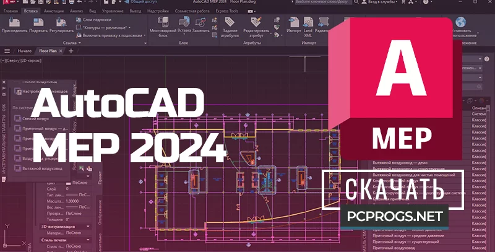Open the Проект side tab of properties
The width and height of the screenshot is (495, 252).
point(100,178)
